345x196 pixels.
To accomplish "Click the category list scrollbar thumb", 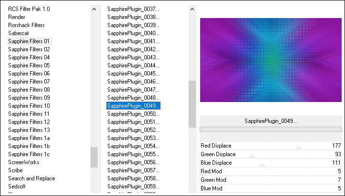I will click(x=94, y=158).
